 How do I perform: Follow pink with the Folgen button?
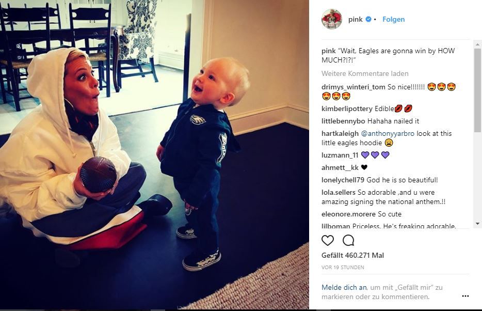[393, 20]
